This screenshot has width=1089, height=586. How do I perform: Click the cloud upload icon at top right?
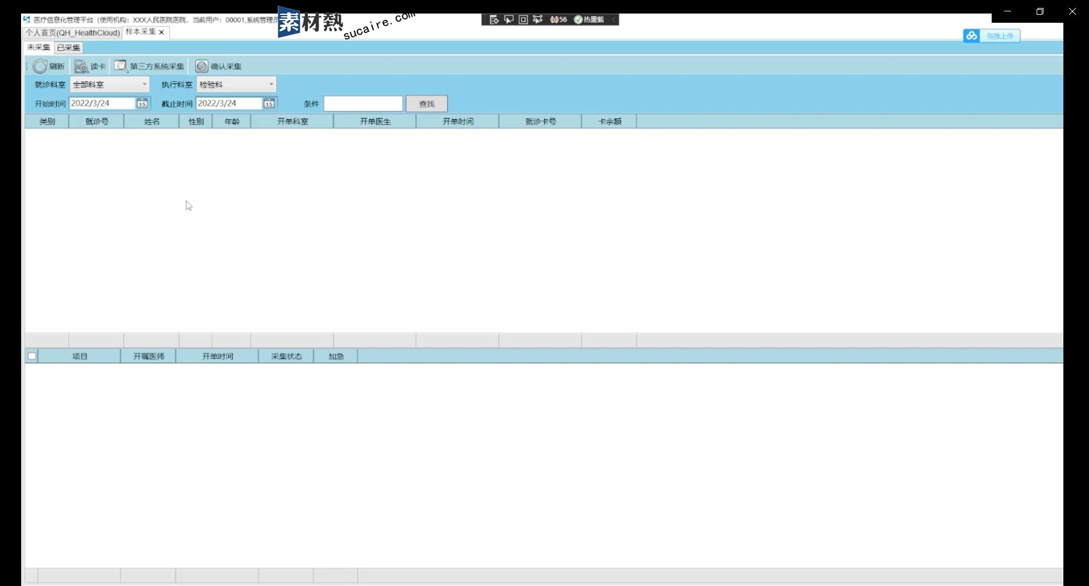(971, 36)
